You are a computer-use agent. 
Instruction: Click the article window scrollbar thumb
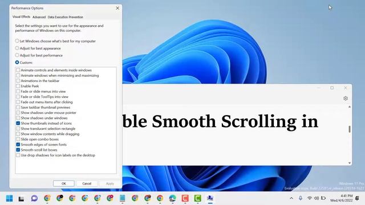click(x=350, y=129)
